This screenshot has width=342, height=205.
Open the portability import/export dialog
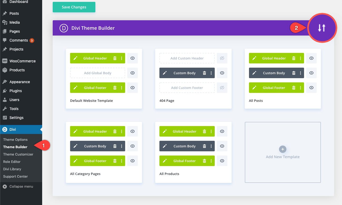322,28
